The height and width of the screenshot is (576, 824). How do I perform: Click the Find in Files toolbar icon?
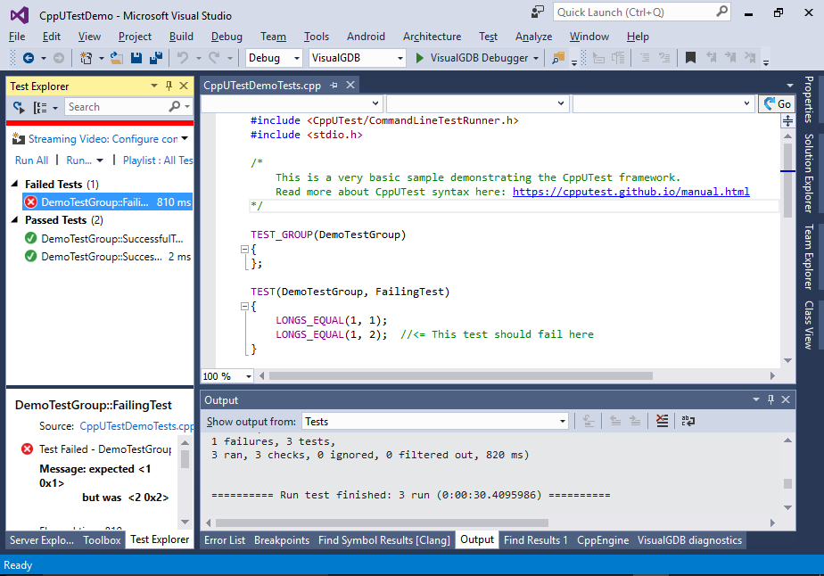coord(558,58)
